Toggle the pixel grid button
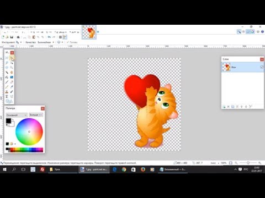 (60, 37)
